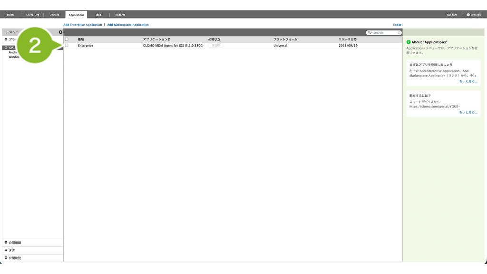Click Add Marketplace Application link
Viewport: 487px width, 274px height.
128,25
